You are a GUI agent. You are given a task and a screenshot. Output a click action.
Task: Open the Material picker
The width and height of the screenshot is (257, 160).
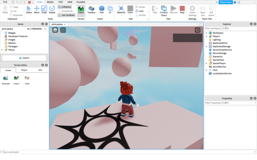[121, 10]
